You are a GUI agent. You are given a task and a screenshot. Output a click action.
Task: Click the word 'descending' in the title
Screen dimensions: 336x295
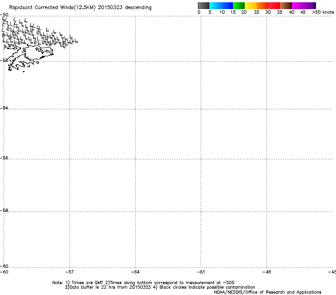(x=138, y=8)
